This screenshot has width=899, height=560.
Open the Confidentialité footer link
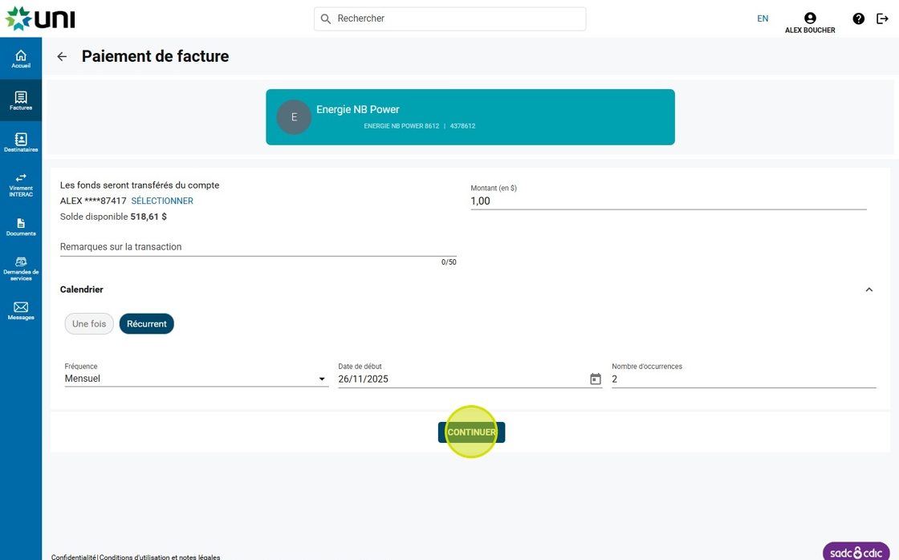pos(73,557)
